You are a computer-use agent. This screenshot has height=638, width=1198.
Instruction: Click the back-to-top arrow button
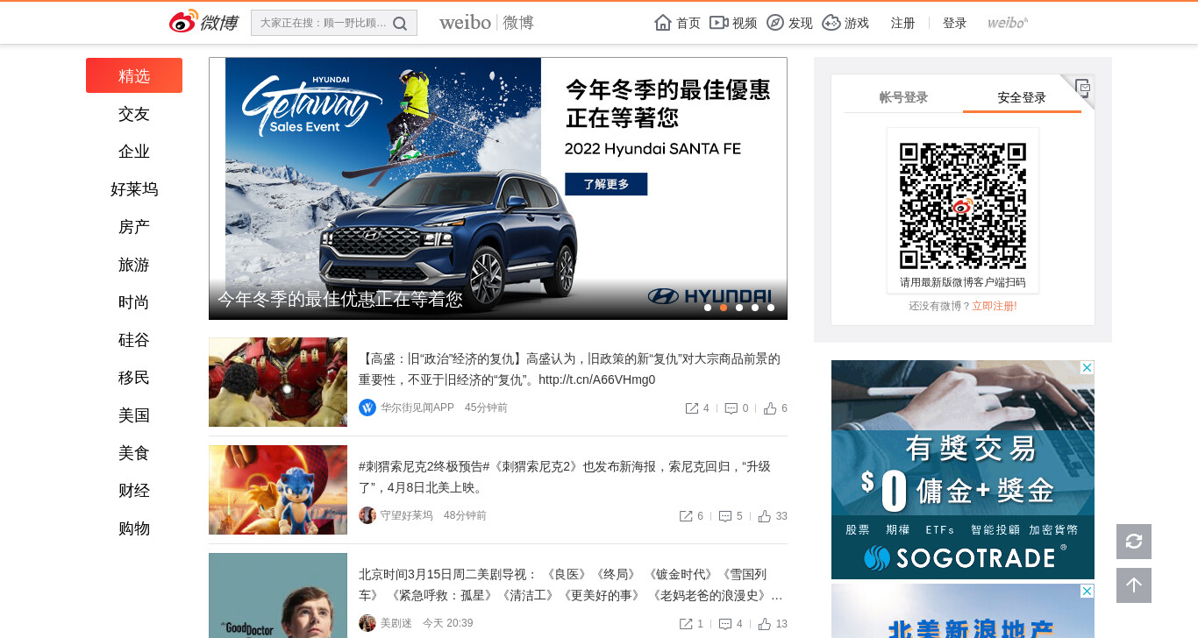(x=1134, y=585)
